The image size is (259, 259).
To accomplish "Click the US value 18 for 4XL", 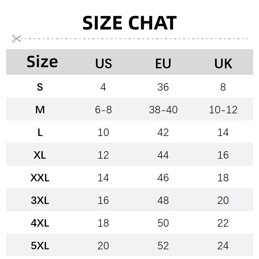I will 103,223.
